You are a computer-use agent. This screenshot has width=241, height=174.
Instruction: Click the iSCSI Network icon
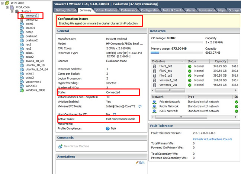point(155,111)
